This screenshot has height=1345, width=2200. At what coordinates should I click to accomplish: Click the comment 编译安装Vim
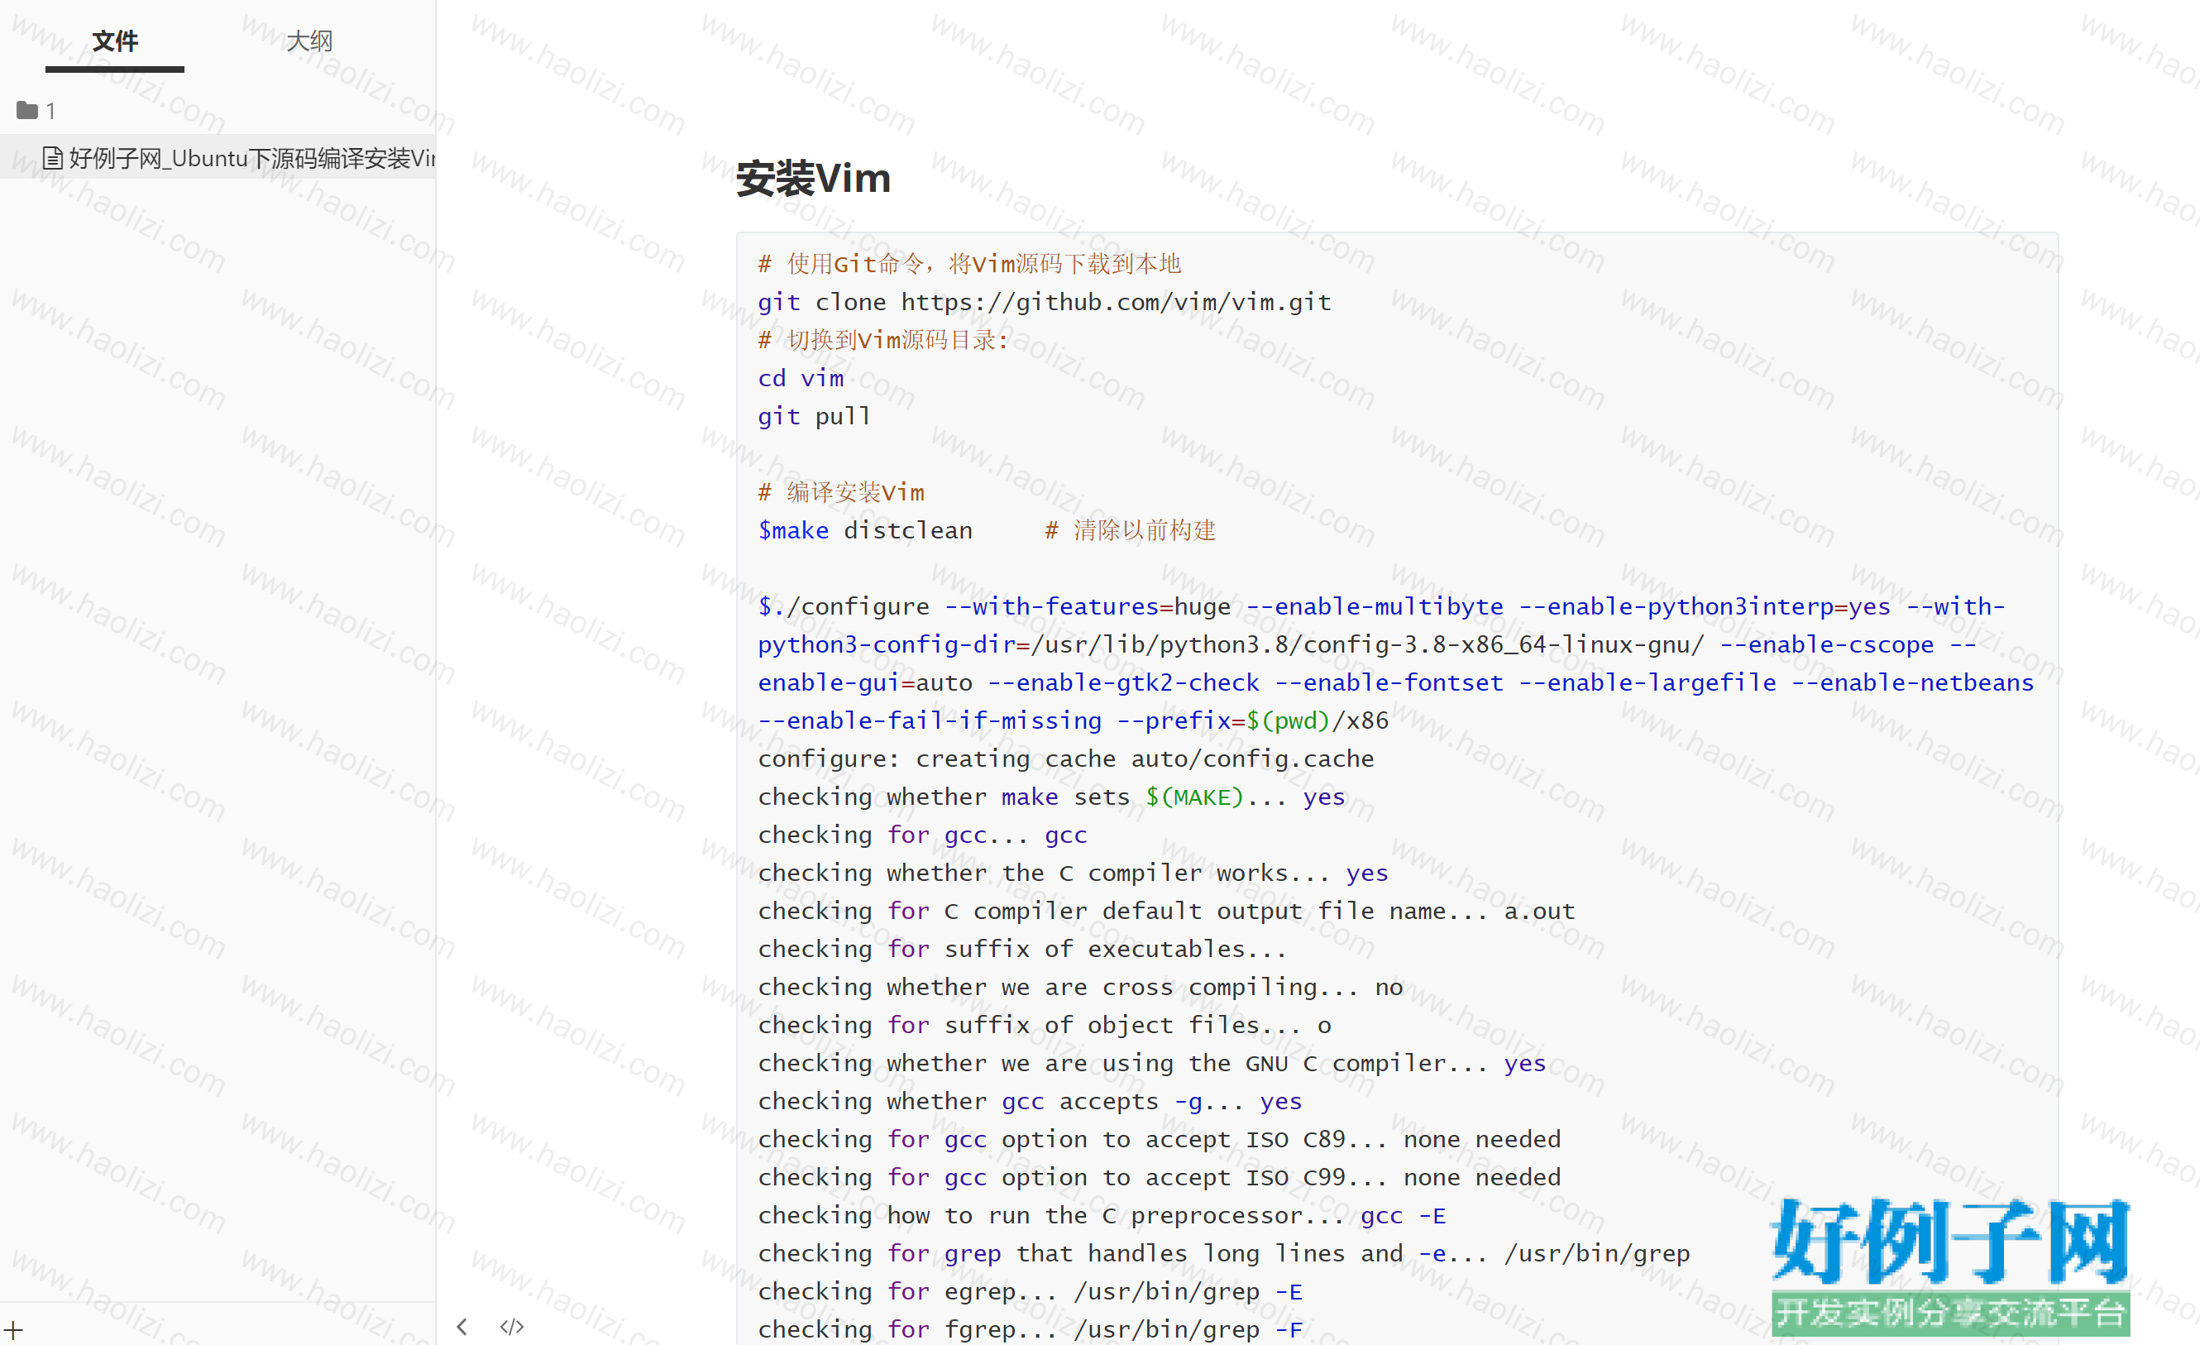[840, 492]
